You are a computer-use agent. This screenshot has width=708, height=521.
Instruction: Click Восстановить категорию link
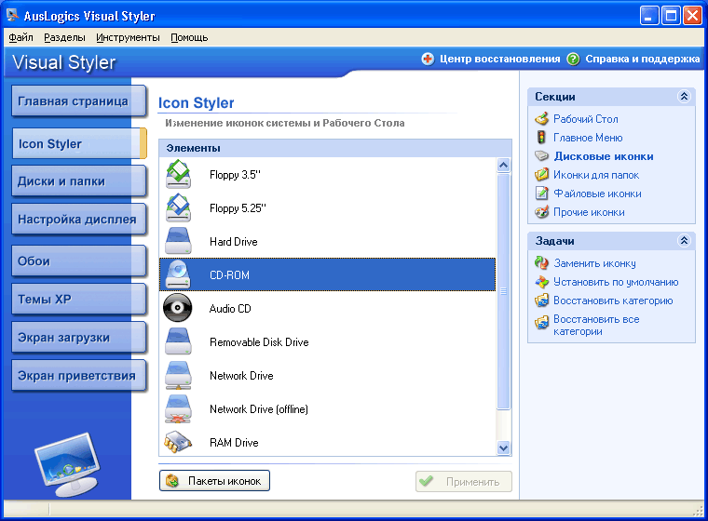612,301
